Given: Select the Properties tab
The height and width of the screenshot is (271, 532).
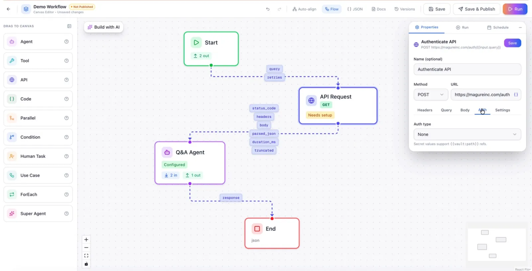Looking at the screenshot, I should 427,27.
